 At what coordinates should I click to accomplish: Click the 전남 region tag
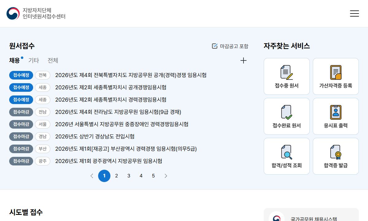point(43,112)
